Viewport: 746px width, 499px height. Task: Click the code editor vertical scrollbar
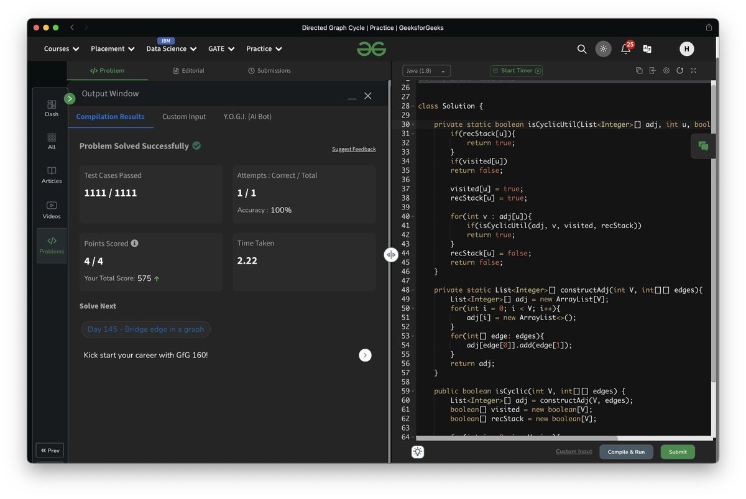(714, 233)
